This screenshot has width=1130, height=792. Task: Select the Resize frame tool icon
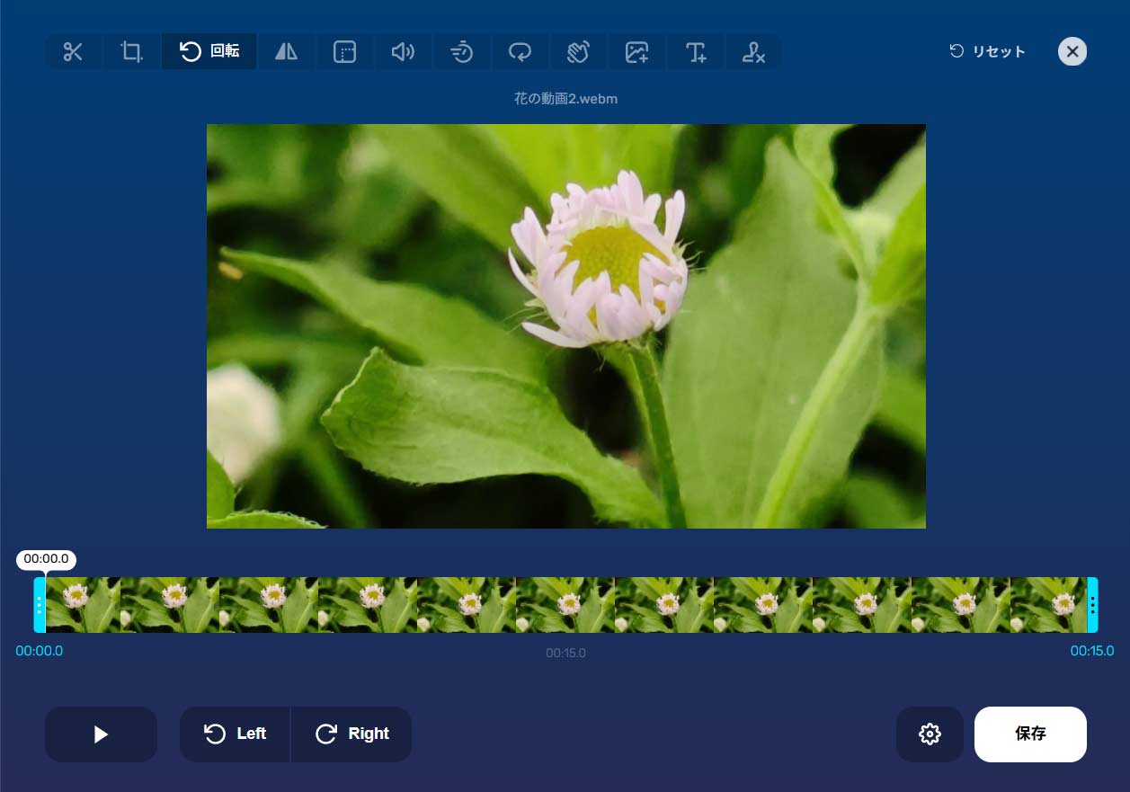pos(344,52)
